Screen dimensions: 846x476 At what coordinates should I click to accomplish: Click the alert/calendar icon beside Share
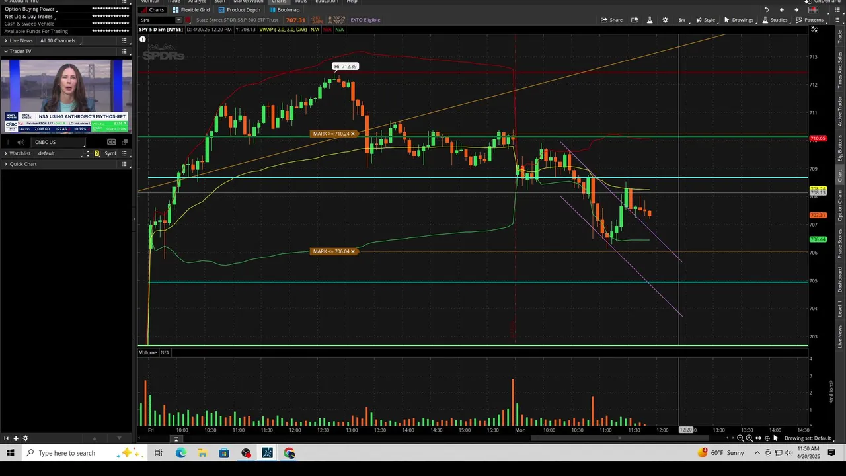(634, 20)
